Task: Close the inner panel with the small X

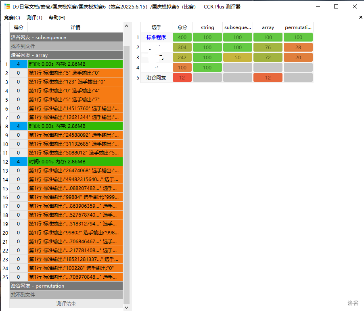Action: click(x=360, y=17)
